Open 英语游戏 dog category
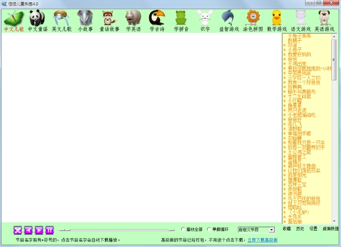This screenshot has width=341, height=247. click(324, 21)
